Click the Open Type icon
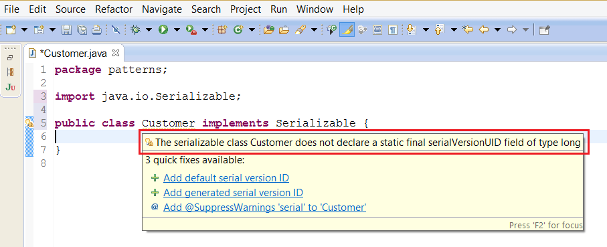 (268, 29)
